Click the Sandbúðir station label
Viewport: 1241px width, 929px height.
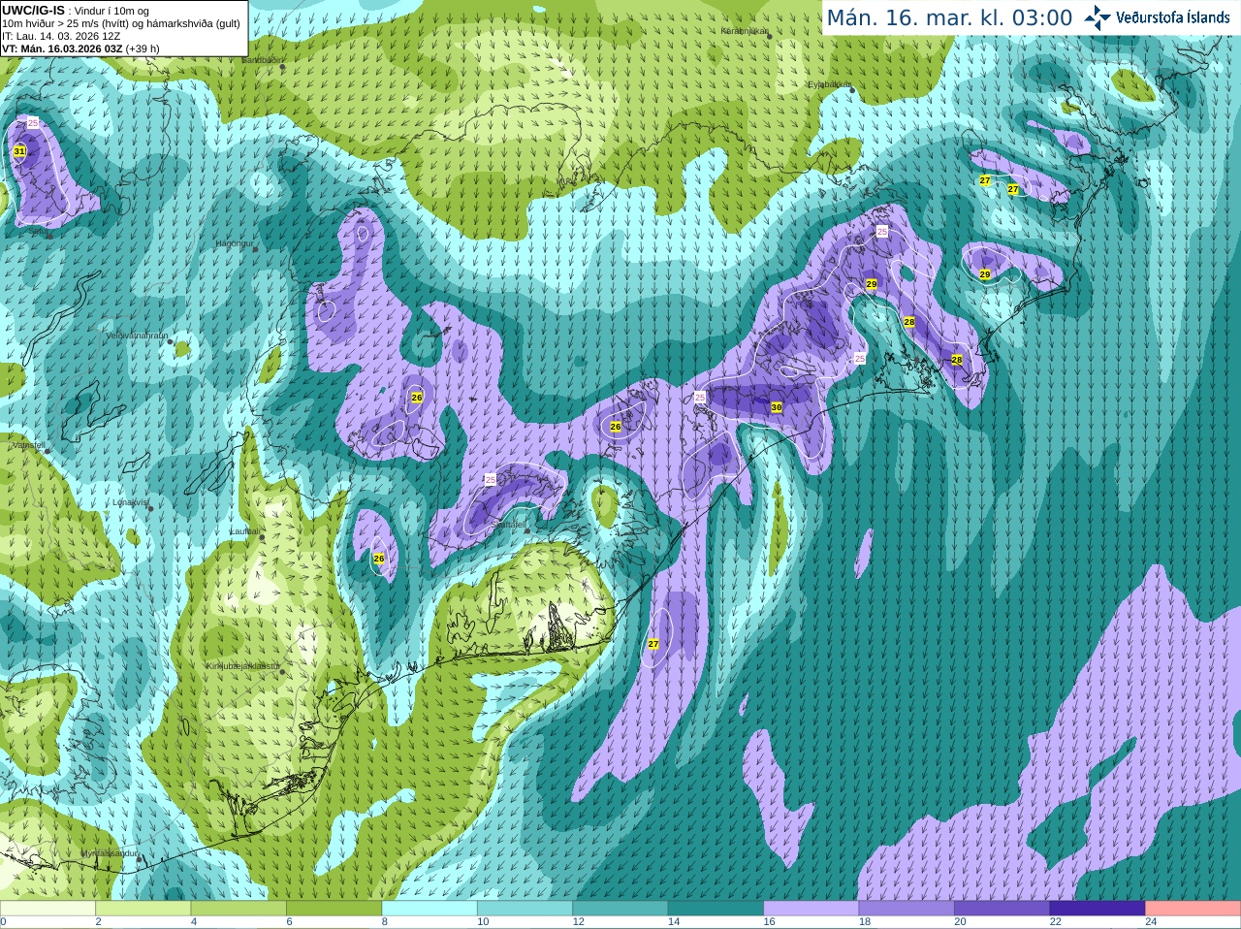click(263, 60)
